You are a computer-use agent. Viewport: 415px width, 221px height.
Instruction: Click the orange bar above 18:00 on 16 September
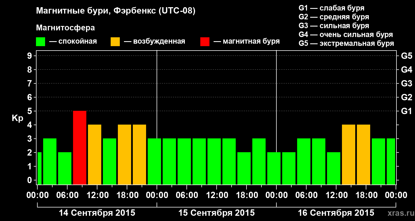click(x=364, y=155)
